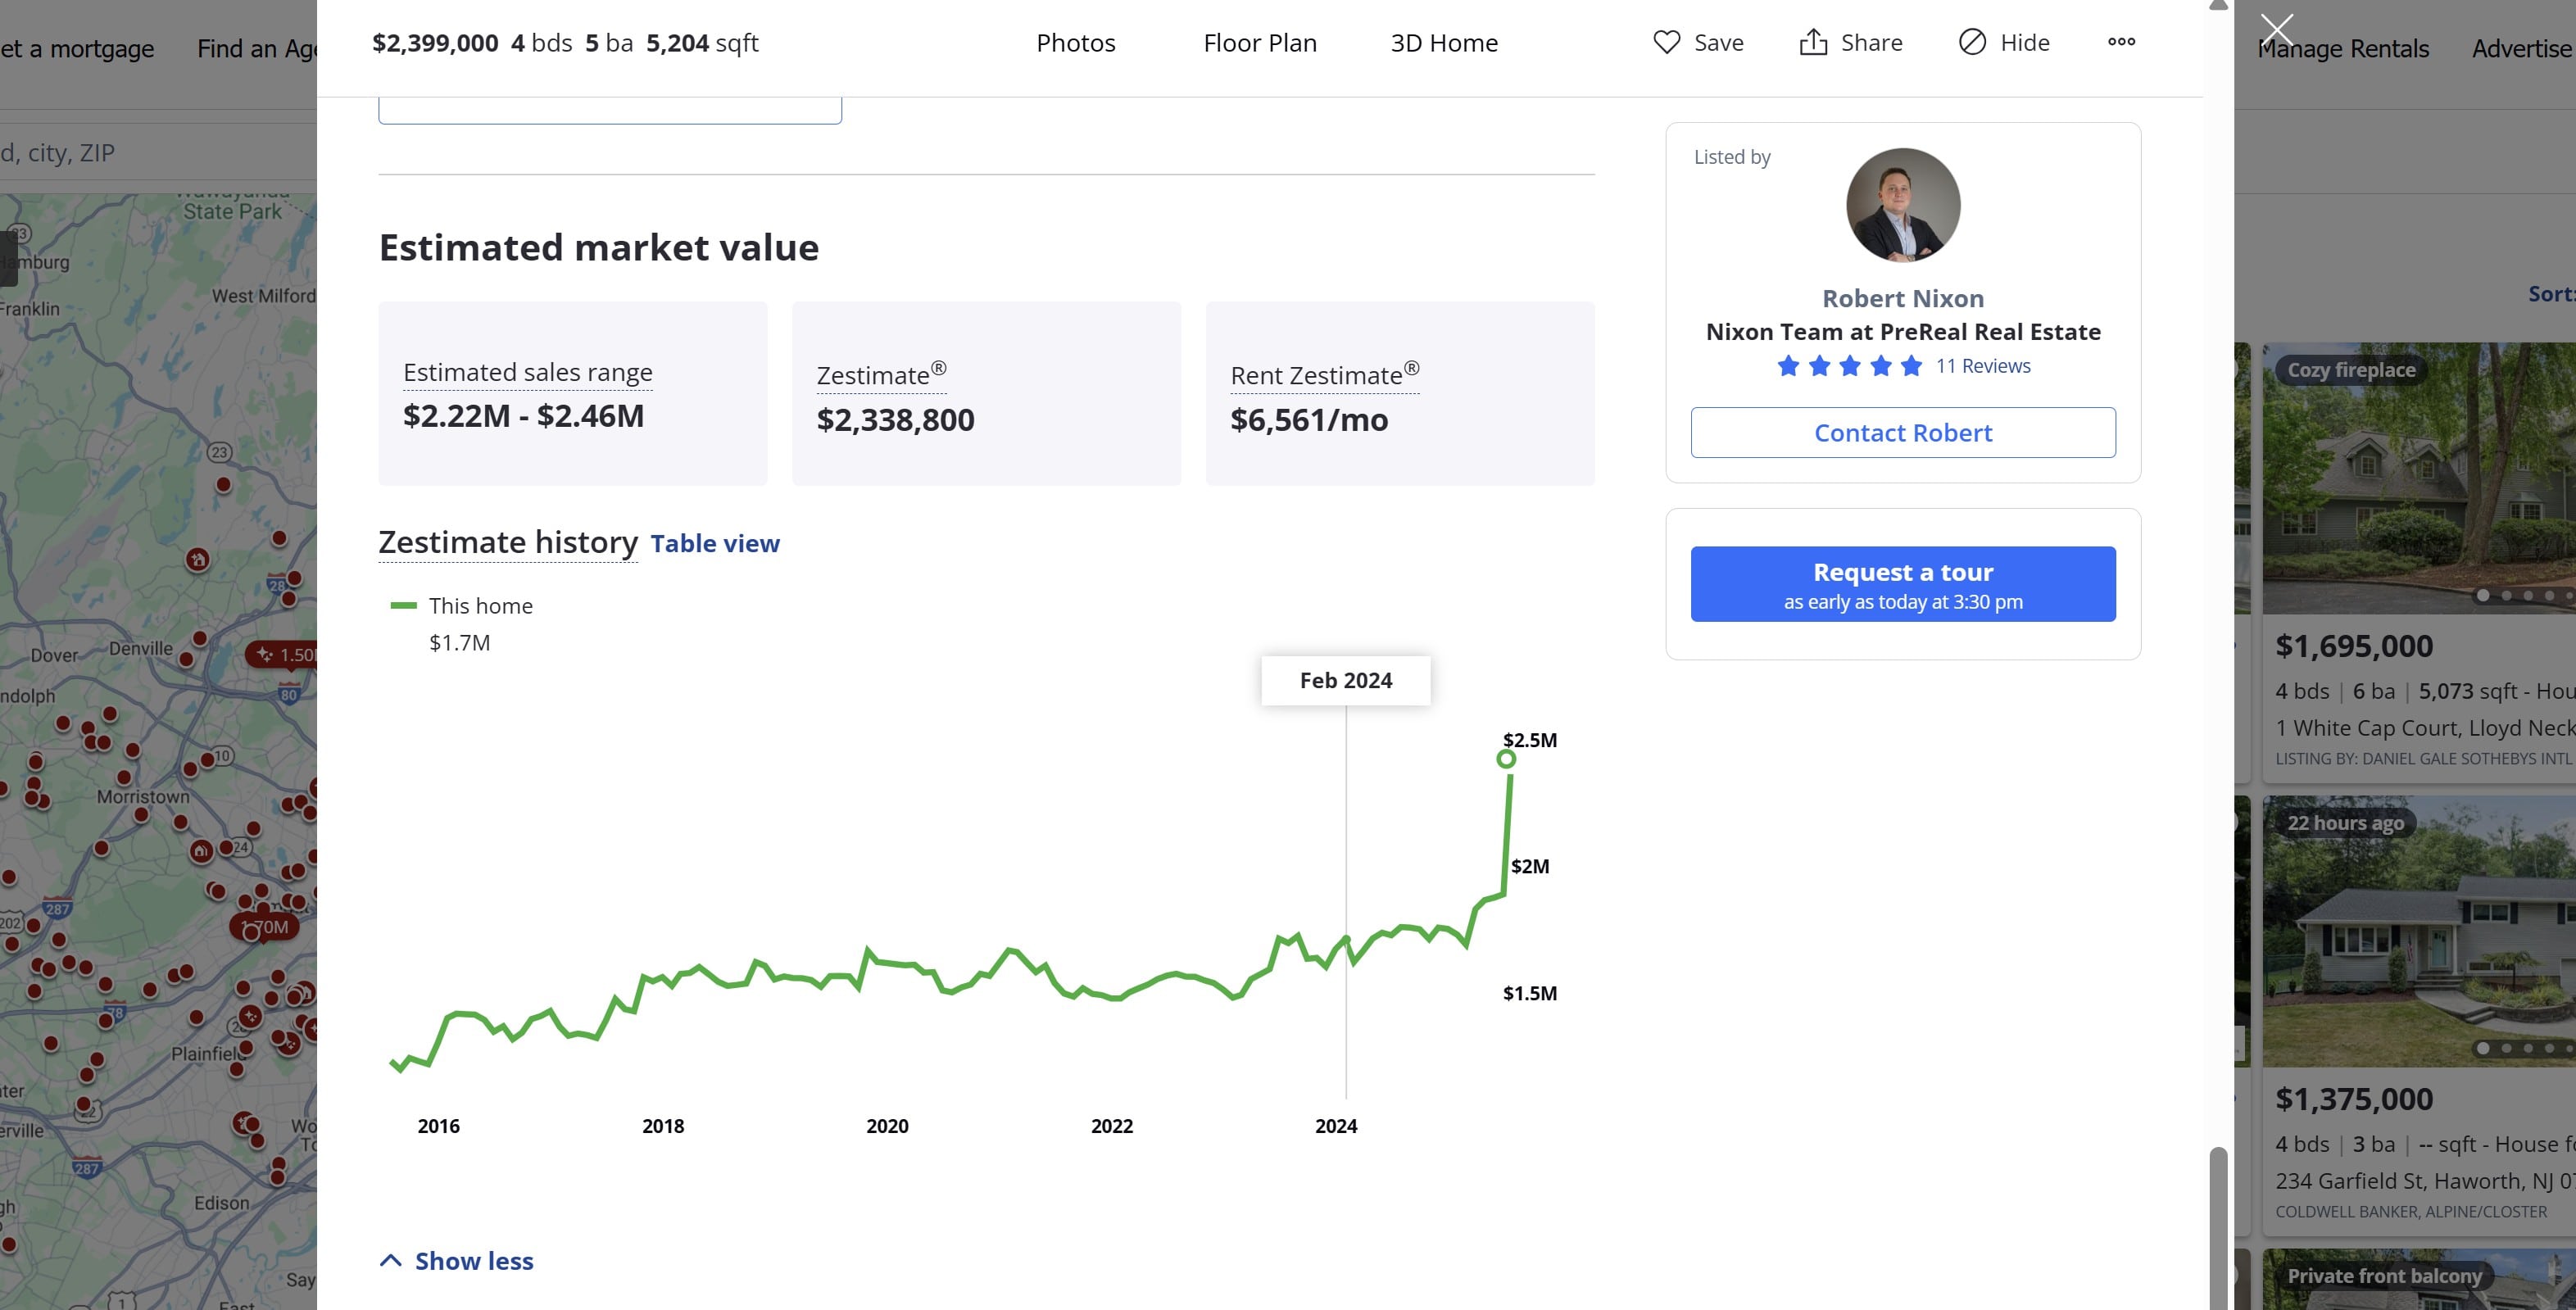The width and height of the screenshot is (2576, 1310).
Task: Open the three-dot more options menu
Action: [2121, 42]
